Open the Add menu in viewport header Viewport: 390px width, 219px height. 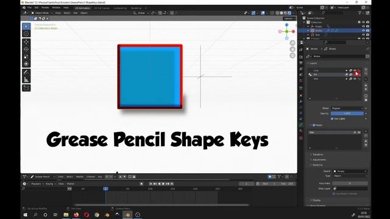[x=76, y=13]
